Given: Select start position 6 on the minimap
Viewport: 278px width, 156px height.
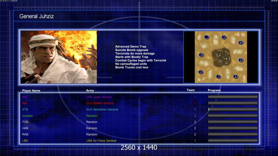Looking at the screenshot, I should pos(241,43).
